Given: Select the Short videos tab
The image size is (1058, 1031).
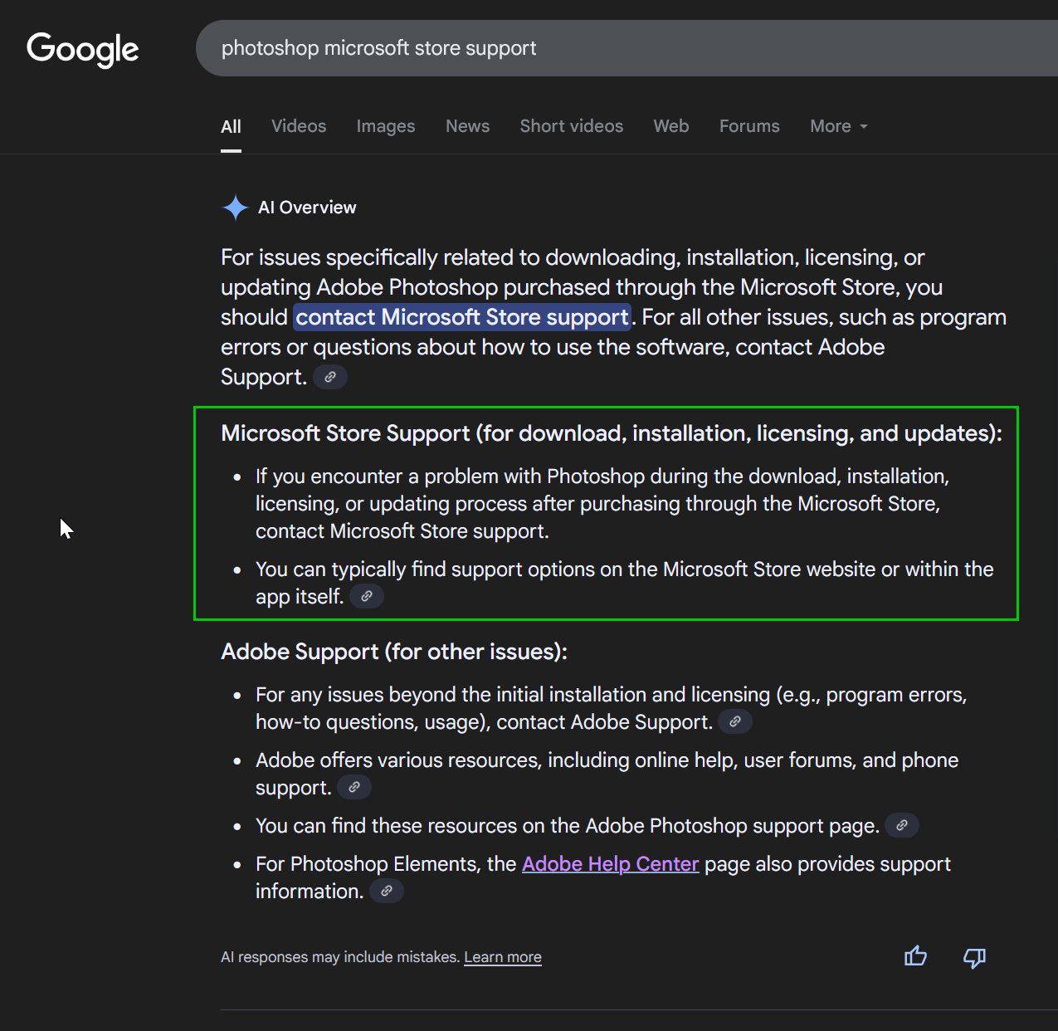Looking at the screenshot, I should coord(571,126).
